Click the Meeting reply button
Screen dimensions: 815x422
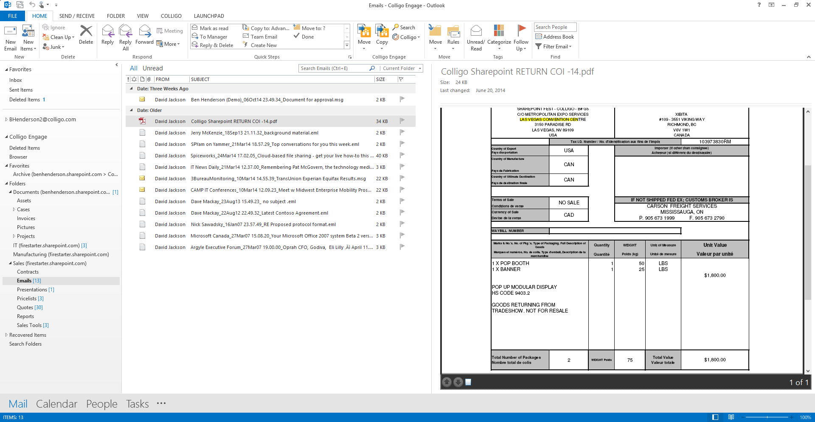point(170,31)
